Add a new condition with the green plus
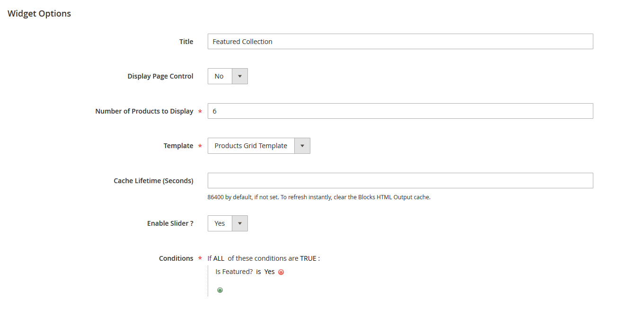Screen dimensions: 643x318 220,290
